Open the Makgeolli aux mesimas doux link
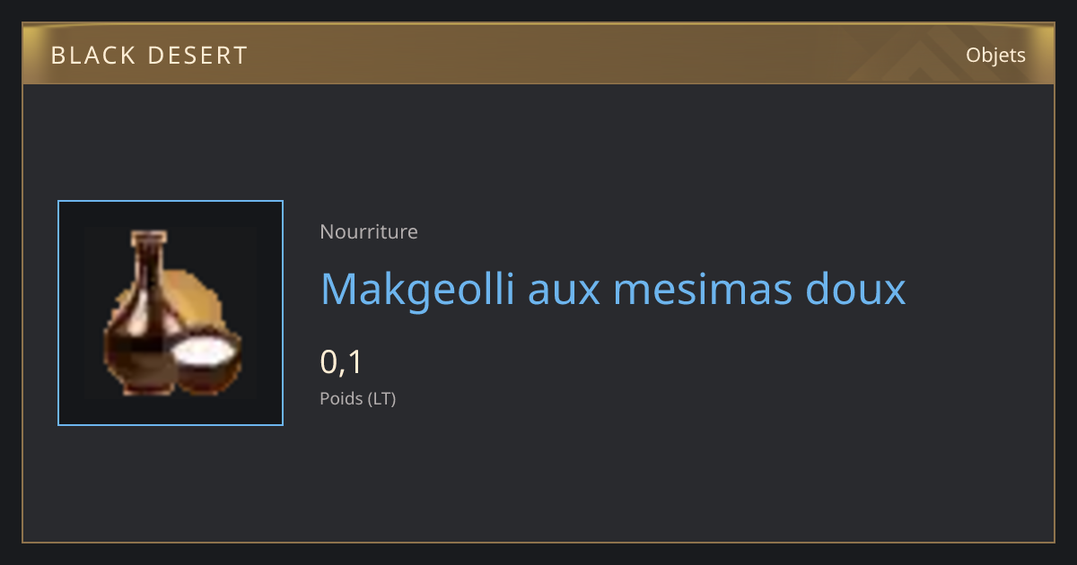The width and height of the screenshot is (1077, 565). 613,289
